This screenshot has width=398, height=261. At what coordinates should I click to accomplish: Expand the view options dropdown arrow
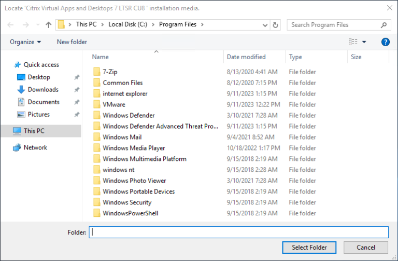364,42
